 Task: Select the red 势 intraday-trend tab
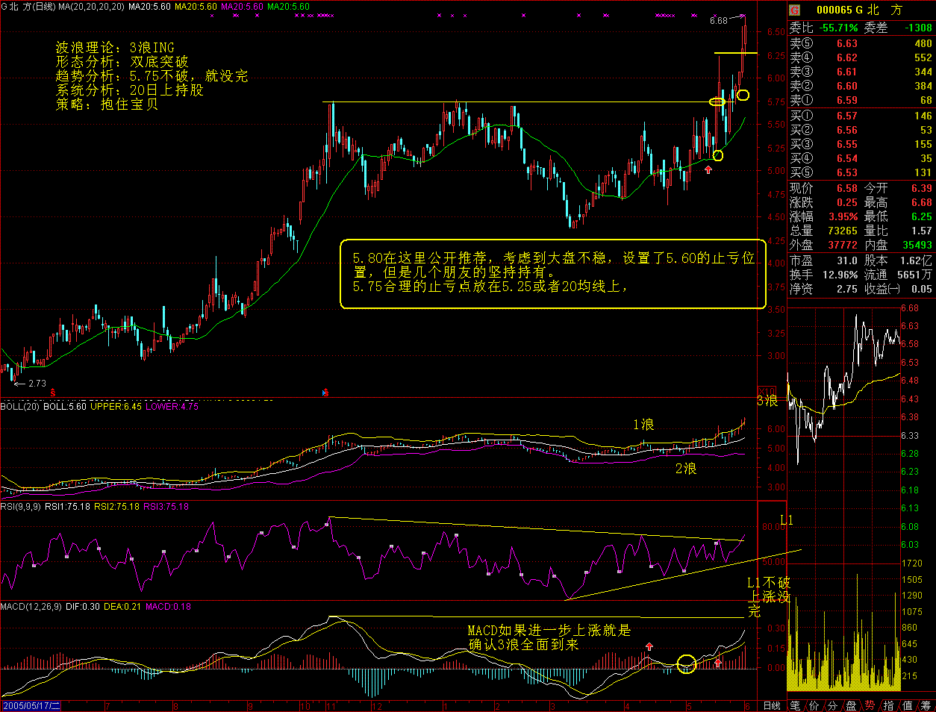[x=870, y=705]
